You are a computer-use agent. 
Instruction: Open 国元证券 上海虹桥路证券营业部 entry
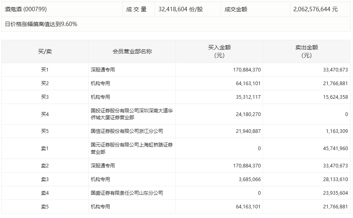pos(132,148)
